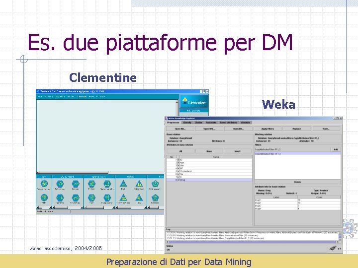358x268 pixels.
Task: Select the Bilancia balance node in Clementine
Action: (x=76, y=198)
